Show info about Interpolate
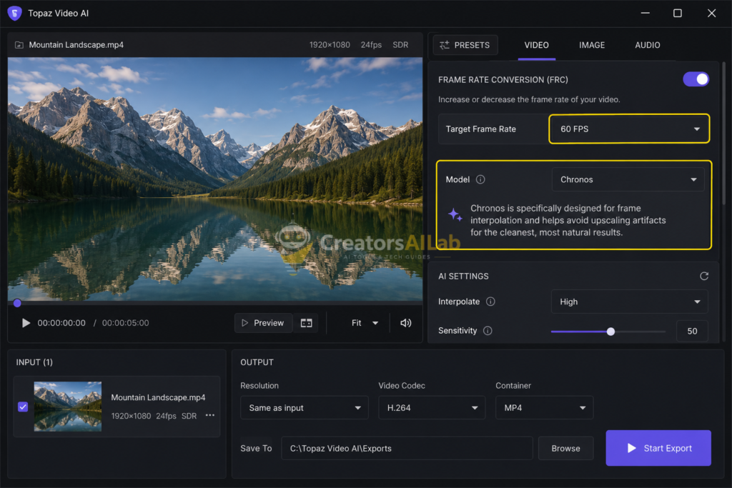This screenshot has width=732, height=488. pyautogui.click(x=490, y=302)
